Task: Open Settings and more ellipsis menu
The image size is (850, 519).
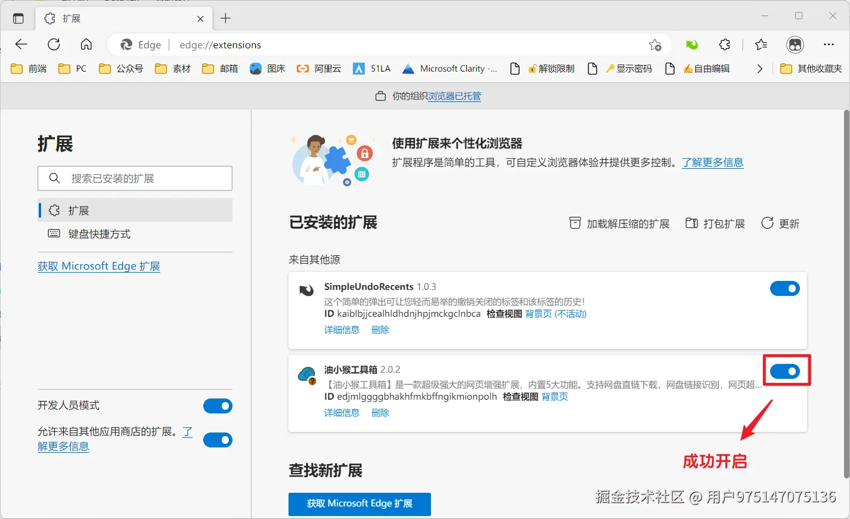Action: (x=829, y=45)
